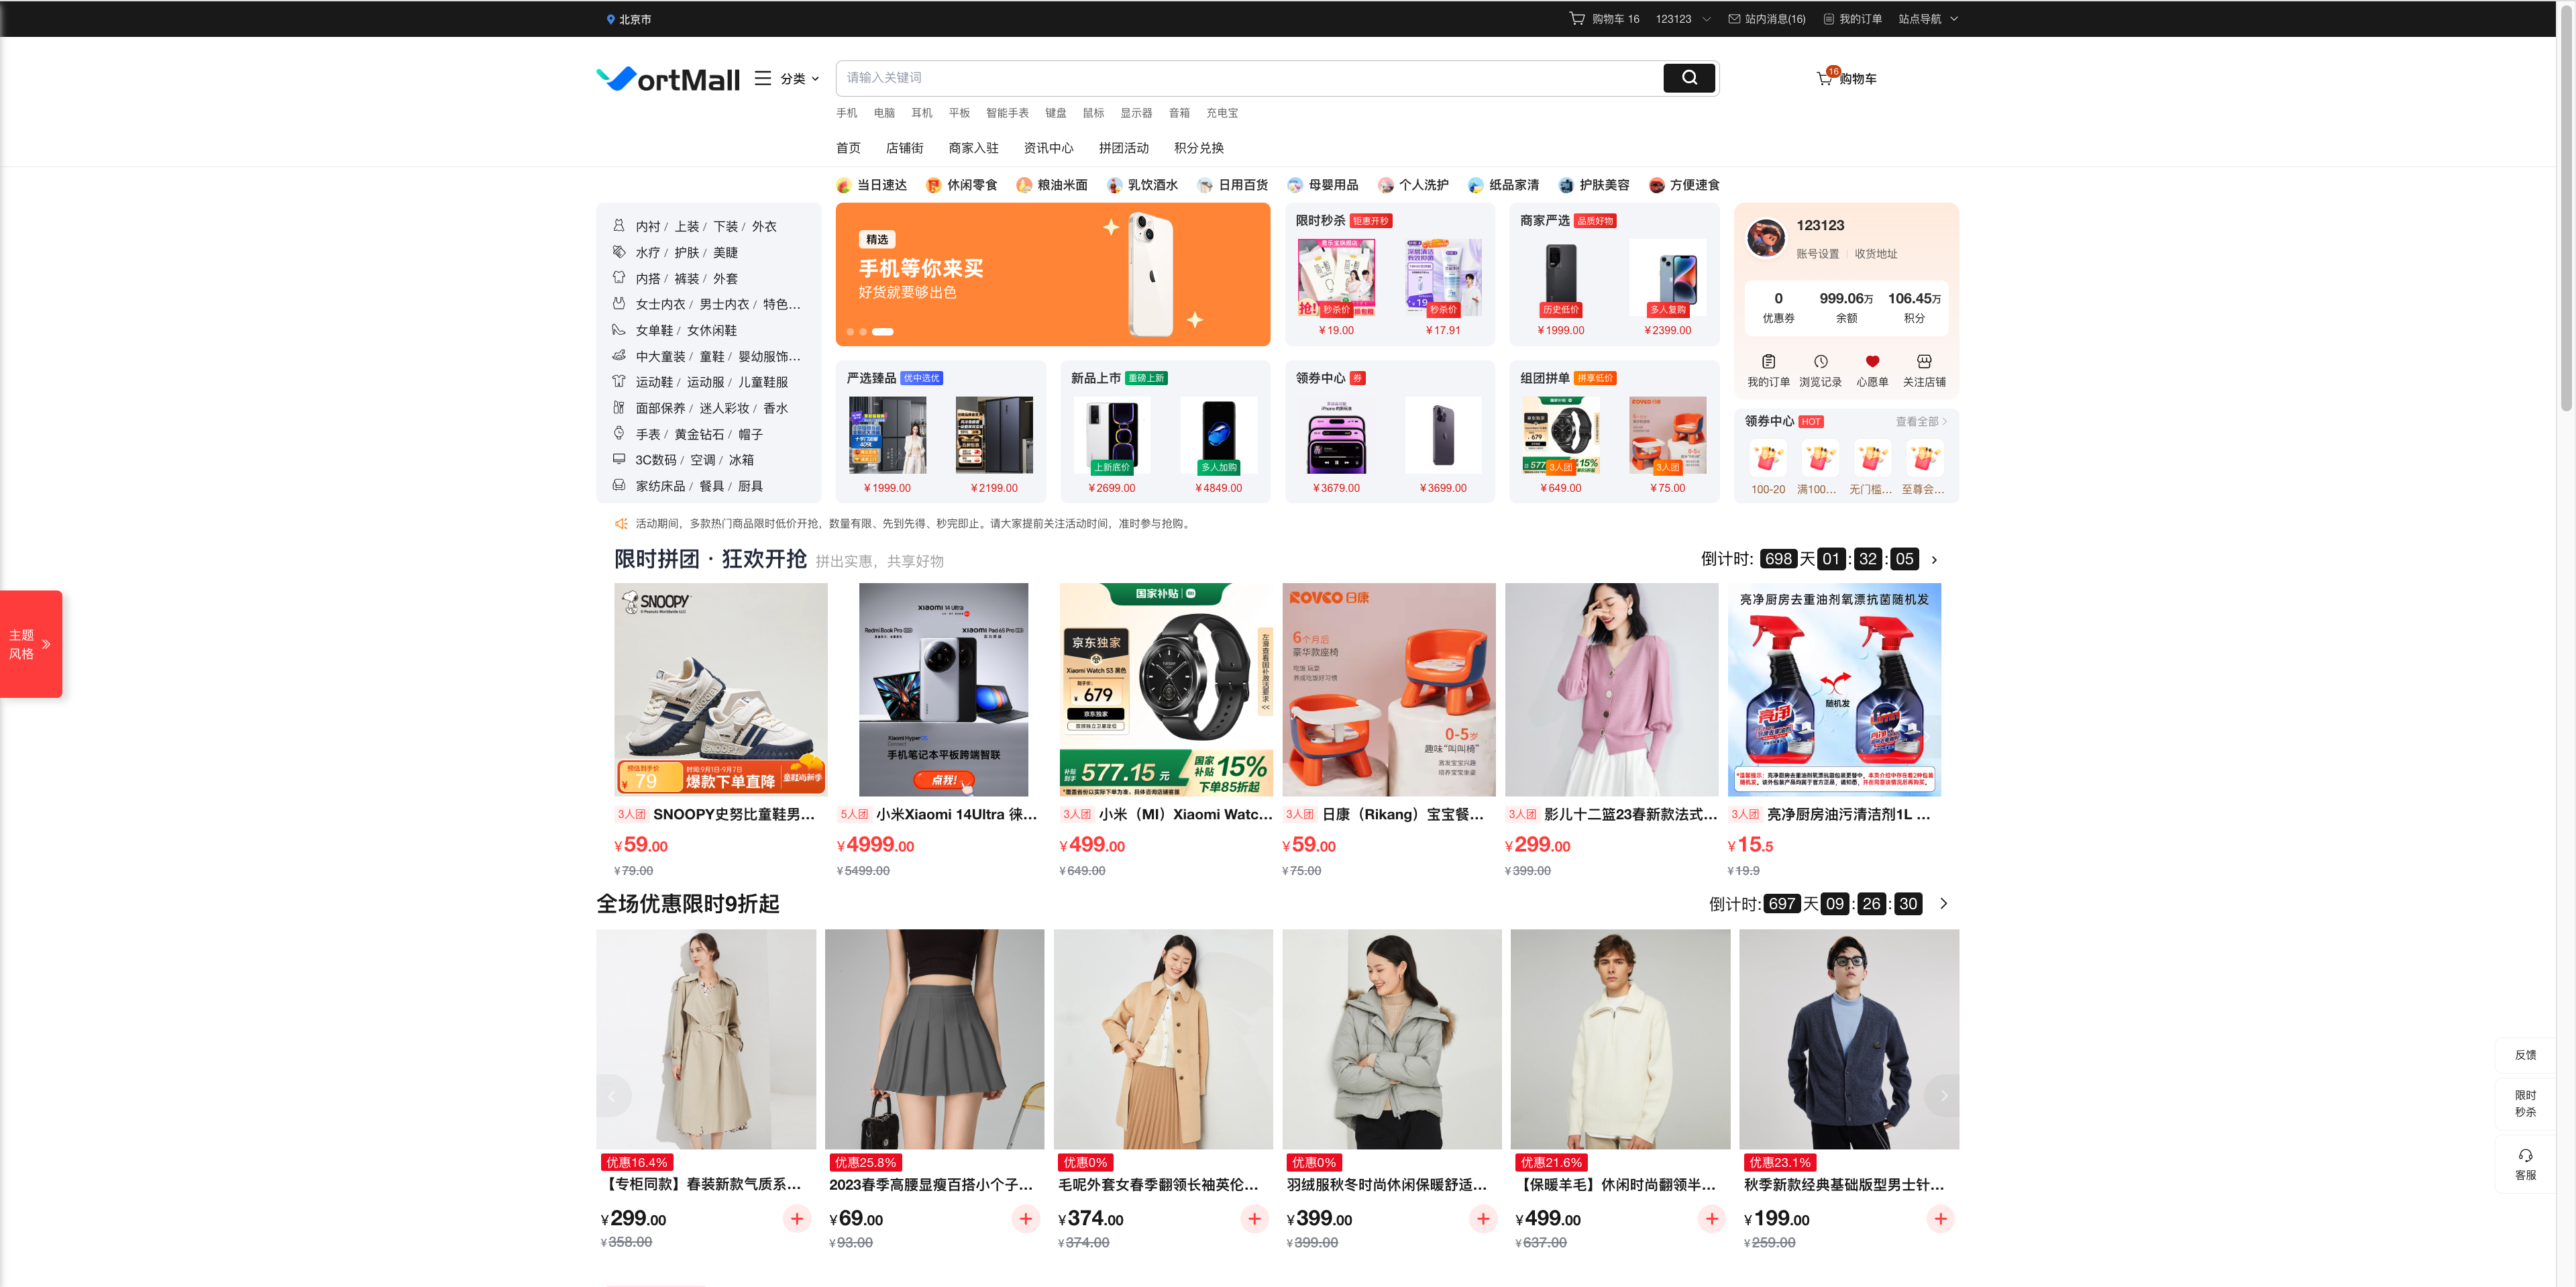Open the 客服 headset icon
This screenshot has width=2576, height=1287.
2525,1156
